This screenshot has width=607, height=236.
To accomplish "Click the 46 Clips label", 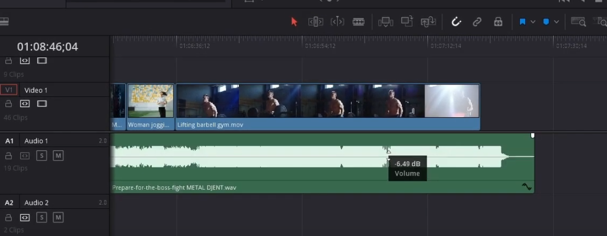I will pyautogui.click(x=15, y=118).
